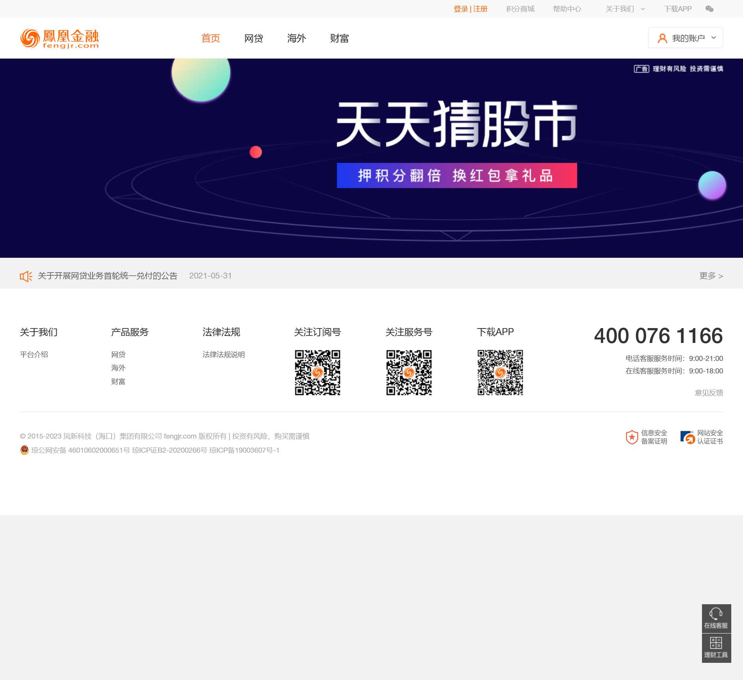The image size is (743, 680).
Task: Click the 意见反馈 link
Action: 709,393
